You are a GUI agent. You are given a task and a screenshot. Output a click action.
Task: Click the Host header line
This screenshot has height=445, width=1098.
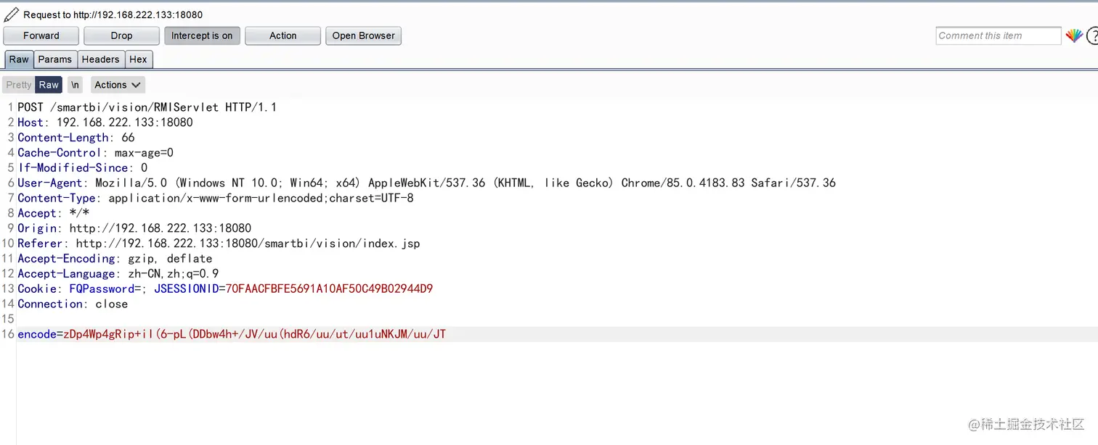(105, 122)
